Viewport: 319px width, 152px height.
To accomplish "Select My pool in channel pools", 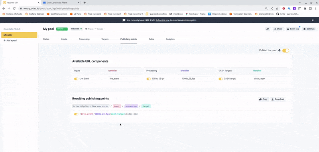I will click(x=19, y=35).
